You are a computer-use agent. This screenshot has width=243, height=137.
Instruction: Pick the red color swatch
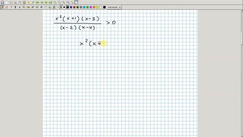click(74, 7)
